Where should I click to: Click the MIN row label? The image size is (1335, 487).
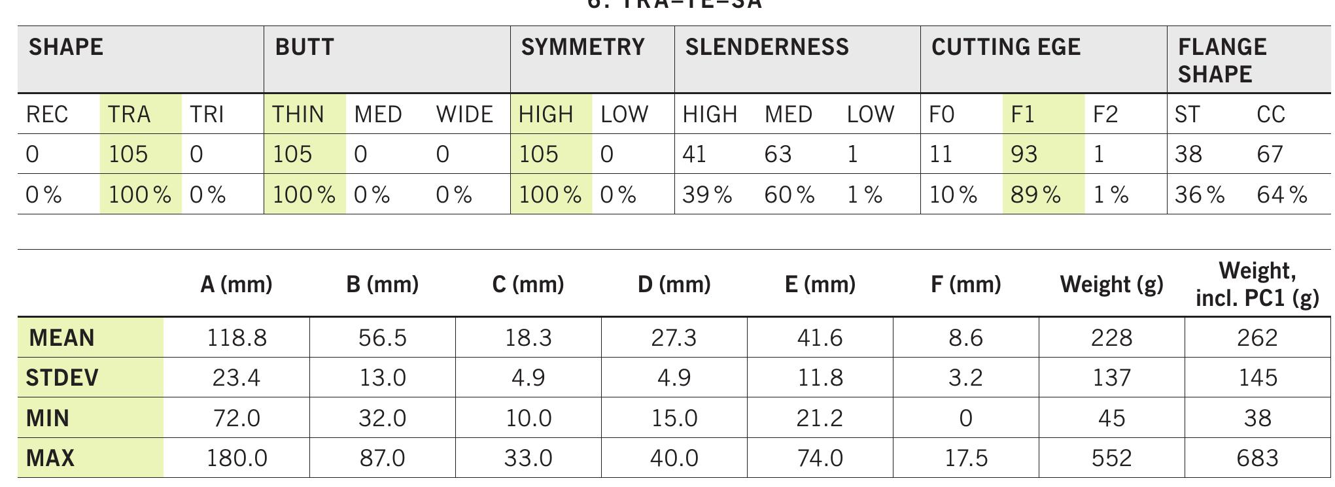coord(48,418)
